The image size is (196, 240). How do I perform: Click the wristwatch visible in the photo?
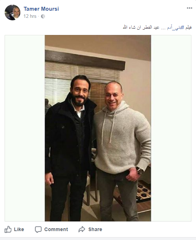coord(140,171)
